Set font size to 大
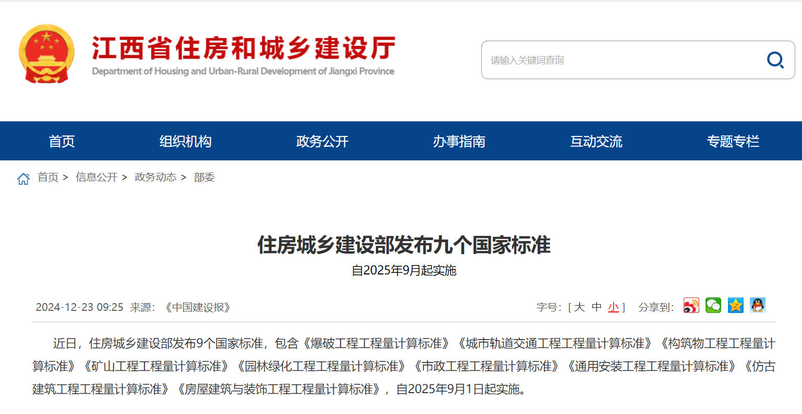 (x=579, y=307)
